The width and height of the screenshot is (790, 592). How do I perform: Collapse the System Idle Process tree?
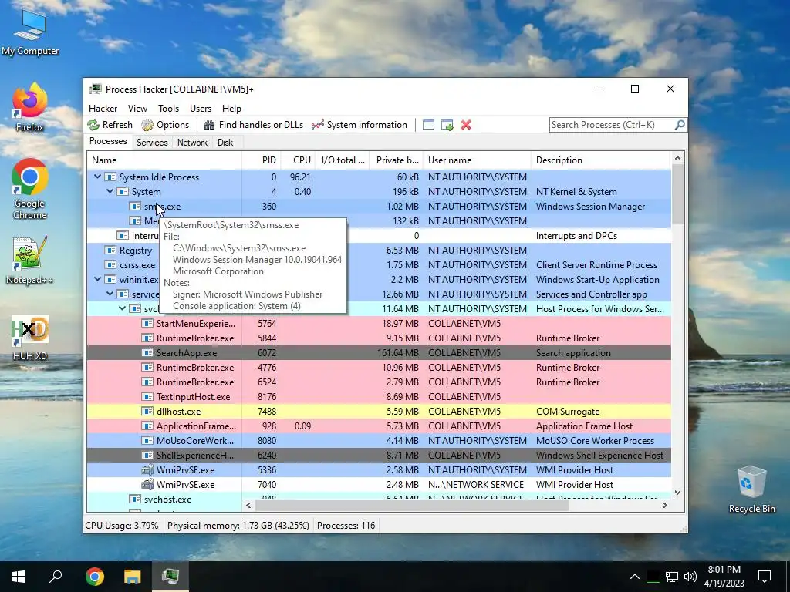pos(97,177)
